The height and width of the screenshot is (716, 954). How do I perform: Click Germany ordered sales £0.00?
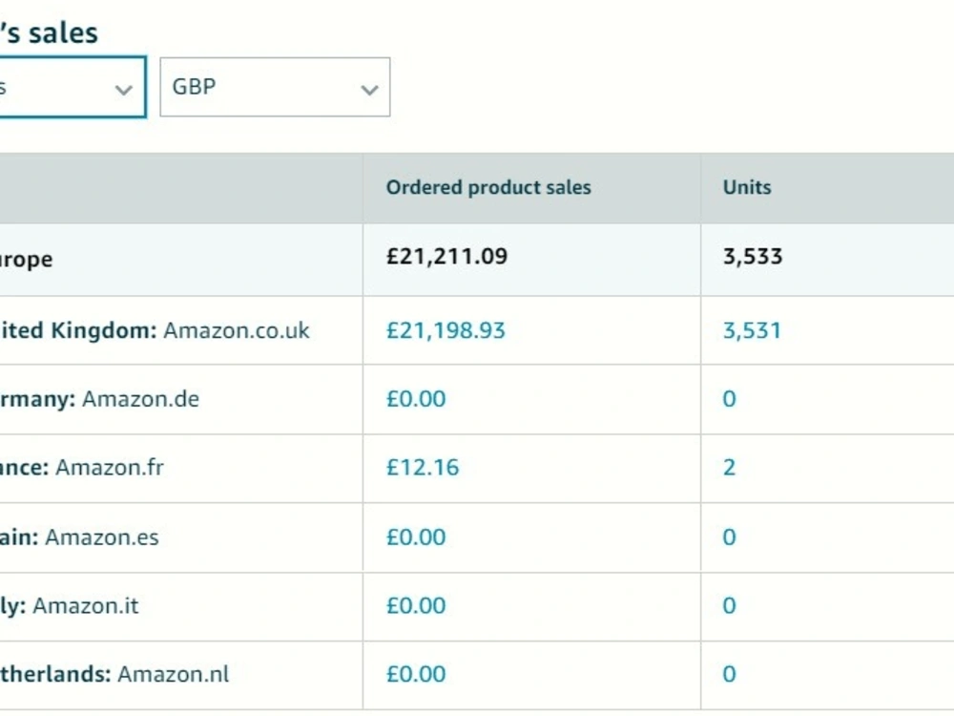pos(416,399)
